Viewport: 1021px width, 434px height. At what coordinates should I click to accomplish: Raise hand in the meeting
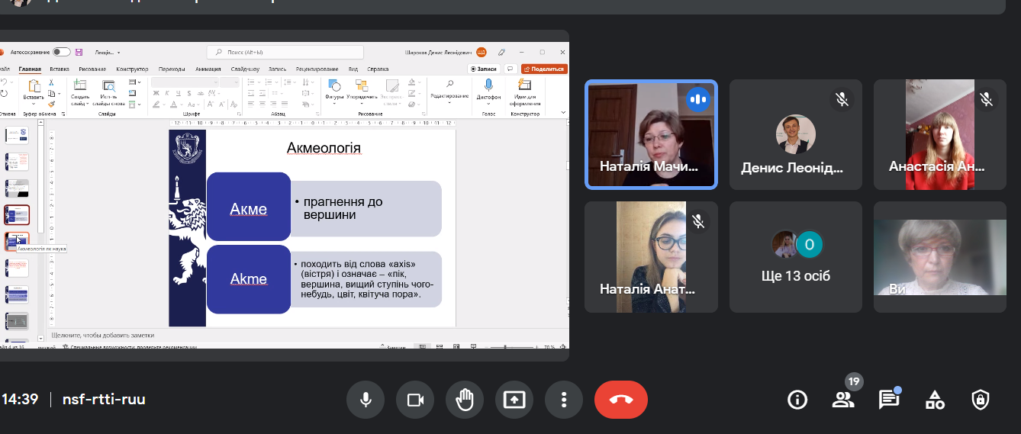[465, 400]
